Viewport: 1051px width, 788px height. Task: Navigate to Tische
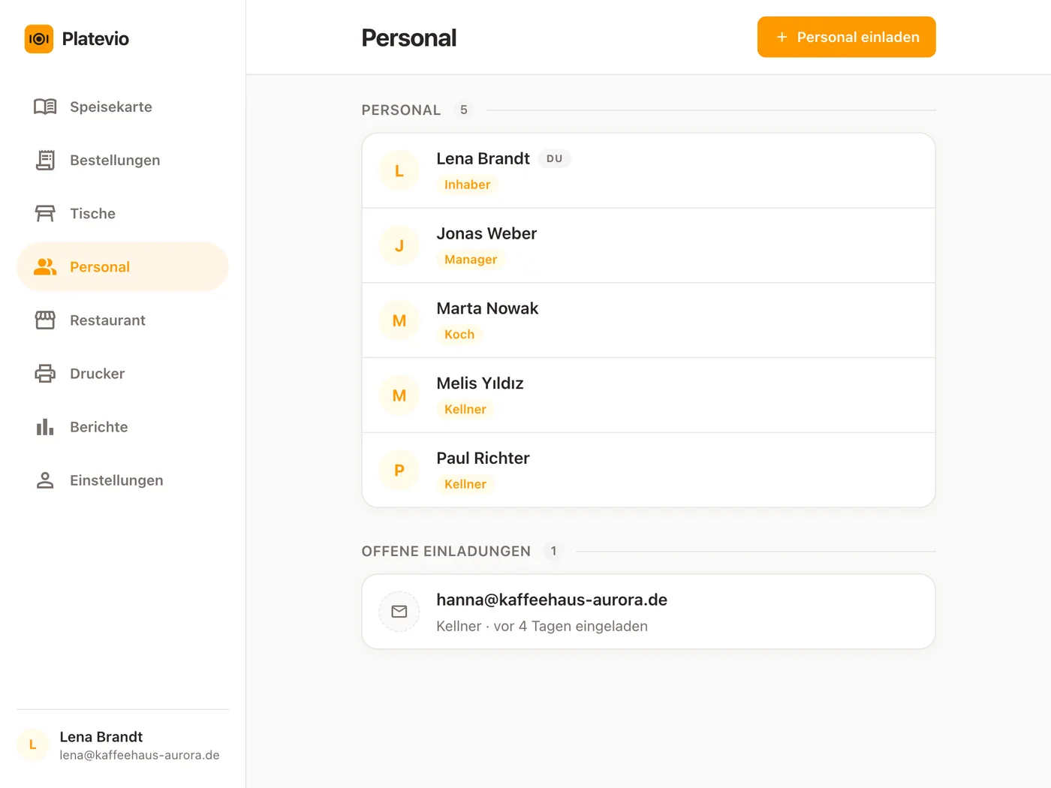click(122, 213)
